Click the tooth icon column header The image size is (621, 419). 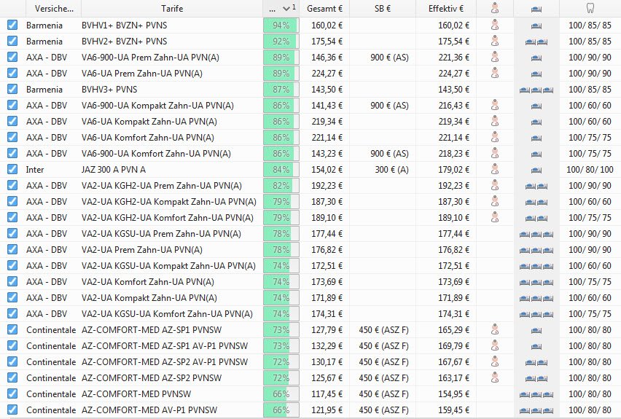[x=590, y=8]
